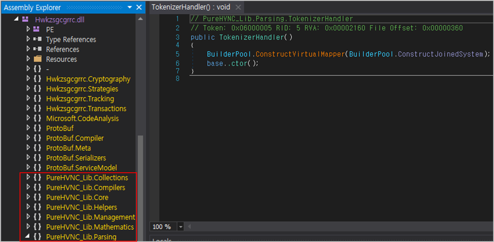Expand the Resources folder node
Viewport: 494px width, 242px height.
(x=28, y=59)
